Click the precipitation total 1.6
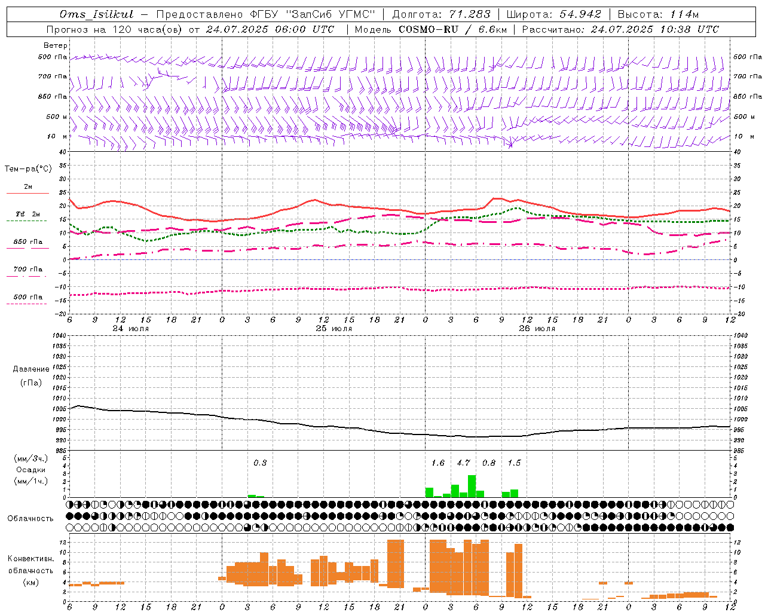Viewport: 765px width, 612px height. click(x=438, y=463)
